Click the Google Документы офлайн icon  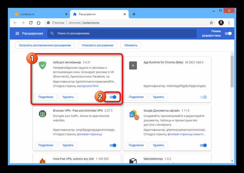pos(134,115)
